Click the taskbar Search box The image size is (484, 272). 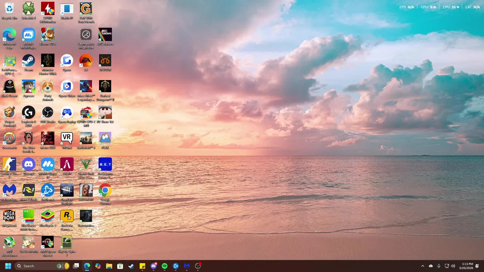click(x=42, y=266)
